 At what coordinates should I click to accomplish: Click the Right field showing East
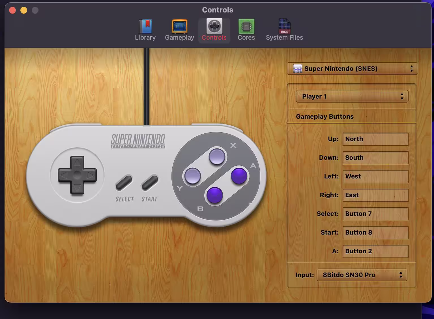point(375,195)
